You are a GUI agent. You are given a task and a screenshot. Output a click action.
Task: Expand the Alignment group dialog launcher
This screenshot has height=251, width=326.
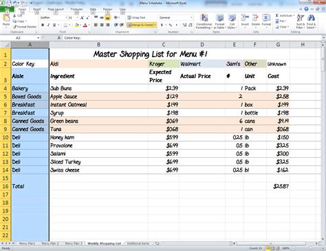(155, 32)
